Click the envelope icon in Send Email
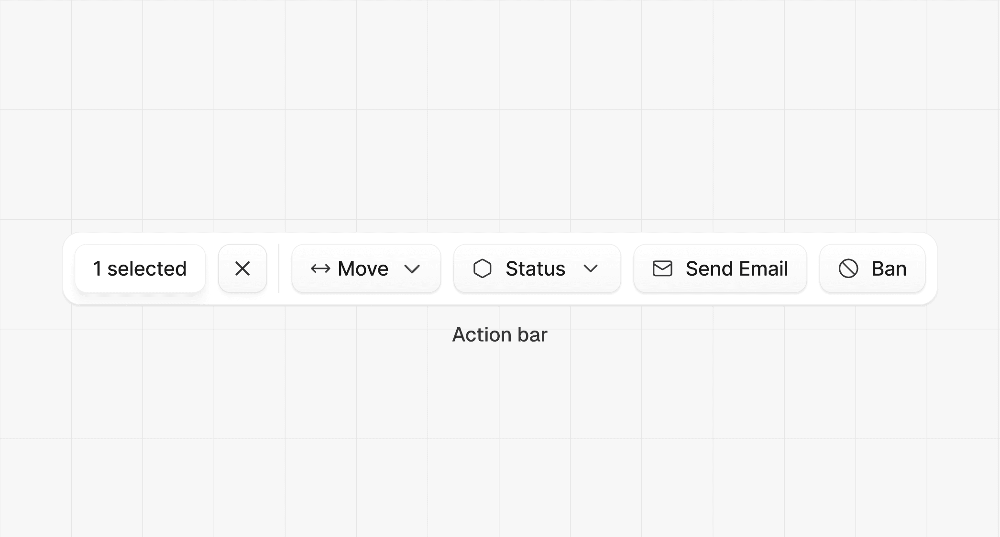1000x537 pixels. (x=662, y=268)
